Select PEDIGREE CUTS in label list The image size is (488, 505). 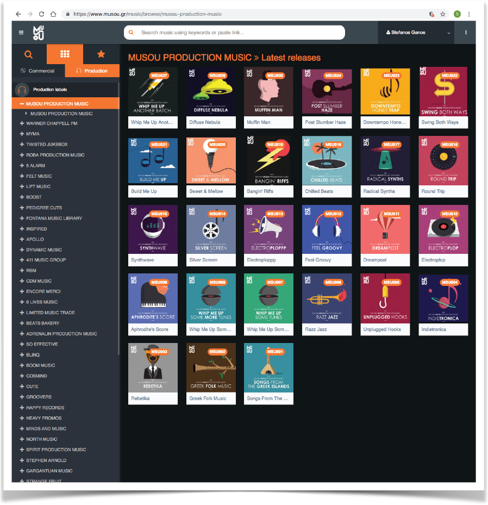(44, 208)
